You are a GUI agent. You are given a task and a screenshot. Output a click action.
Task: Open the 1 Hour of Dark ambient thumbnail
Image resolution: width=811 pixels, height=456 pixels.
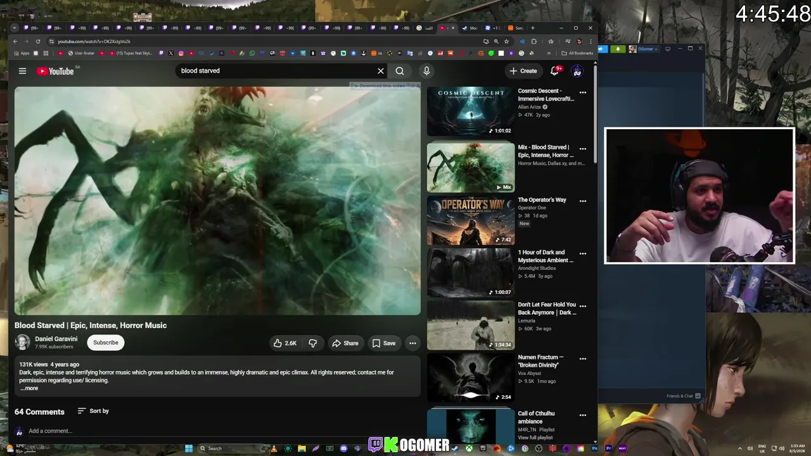tap(471, 272)
